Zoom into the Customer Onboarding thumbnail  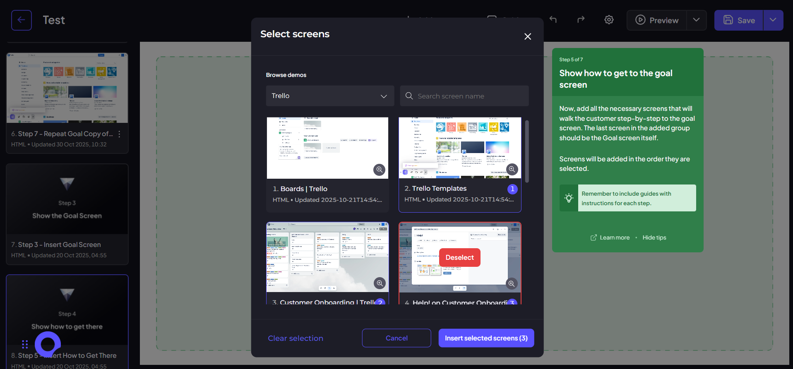(380, 283)
